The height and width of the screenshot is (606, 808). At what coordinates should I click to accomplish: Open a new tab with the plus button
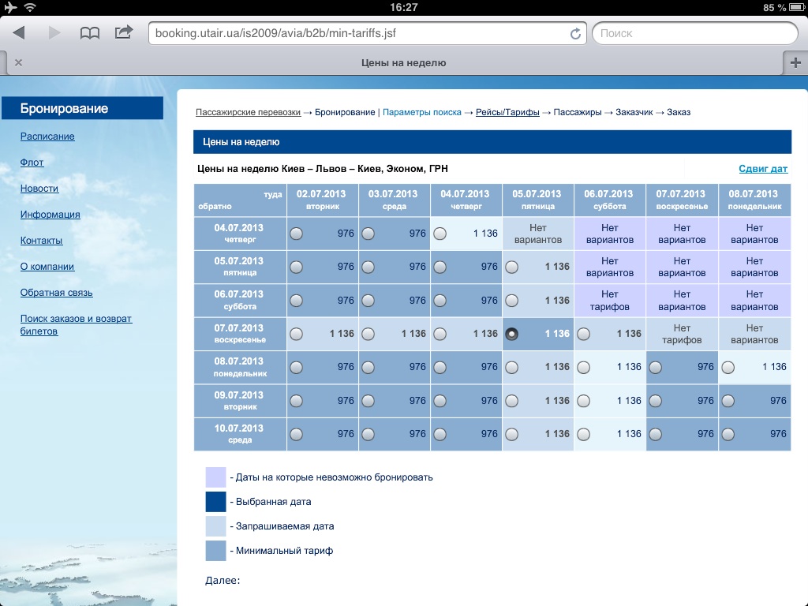click(795, 63)
